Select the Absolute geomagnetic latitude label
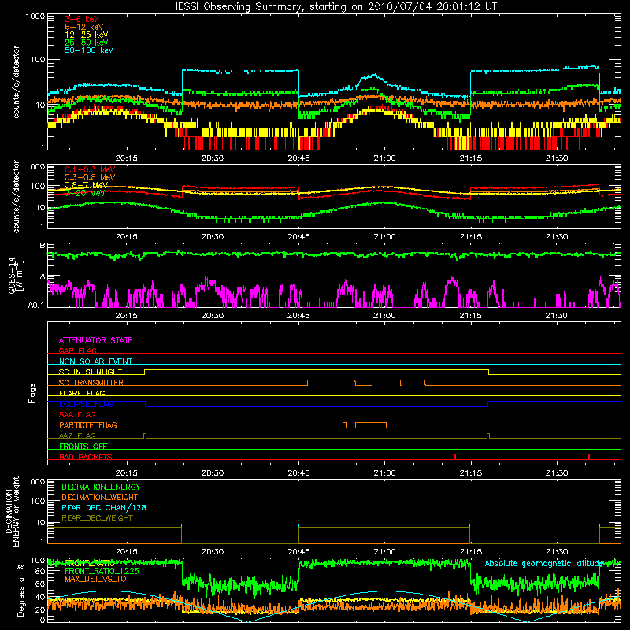This screenshot has width=630, height=630. click(544, 564)
